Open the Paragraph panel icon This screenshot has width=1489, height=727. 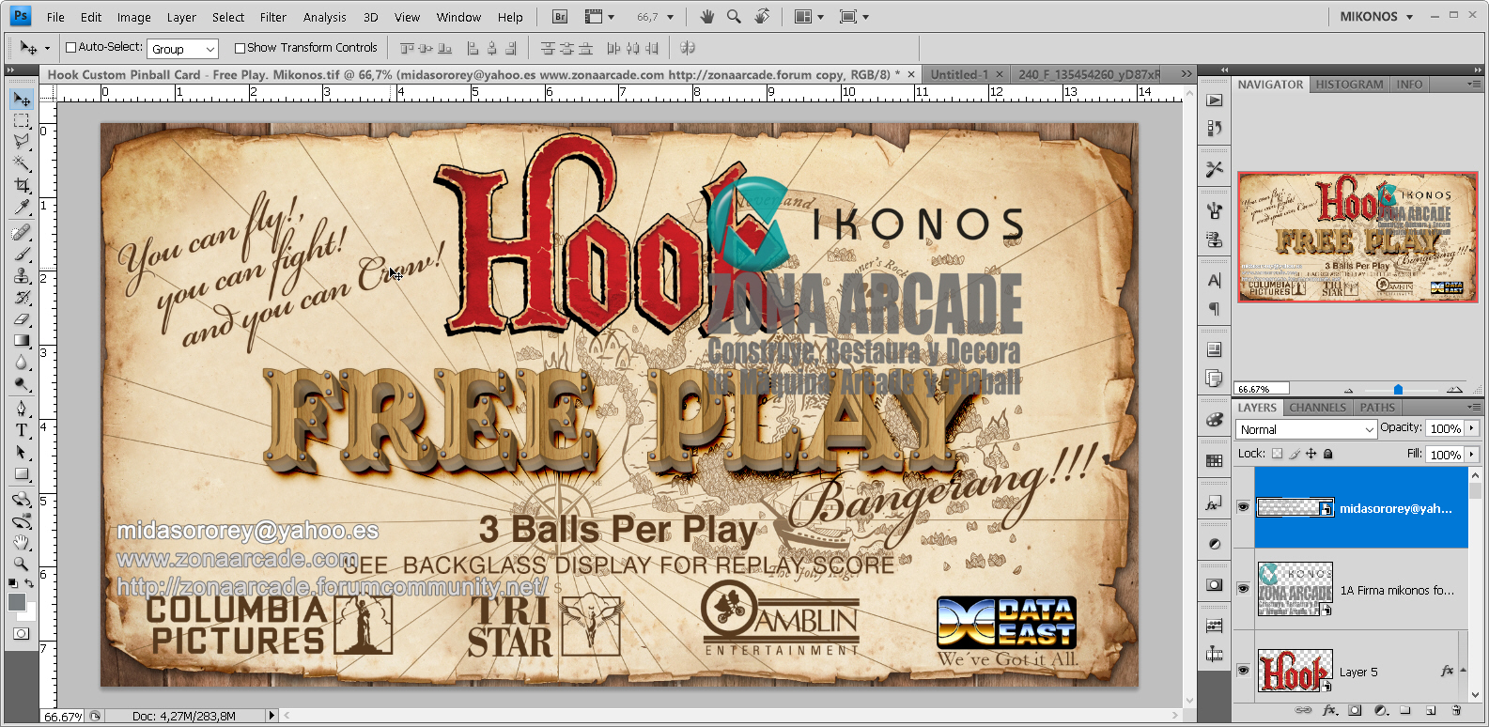pyautogui.click(x=1215, y=308)
